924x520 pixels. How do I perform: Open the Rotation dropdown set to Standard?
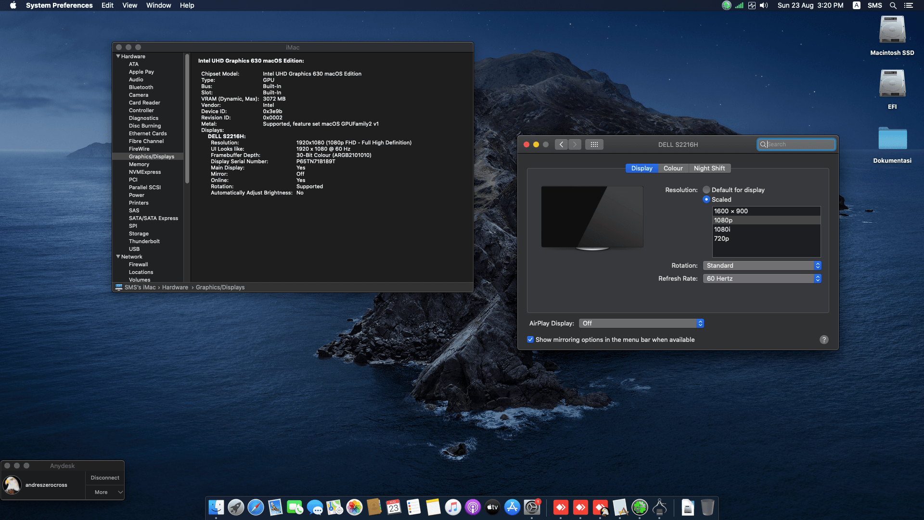[x=762, y=265]
